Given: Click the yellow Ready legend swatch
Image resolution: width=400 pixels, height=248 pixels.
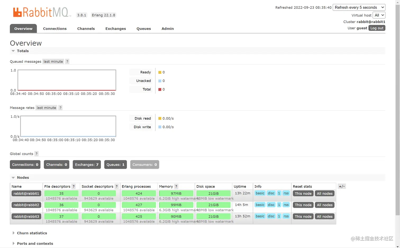Looking at the screenshot, I should pyautogui.click(x=160, y=72).
